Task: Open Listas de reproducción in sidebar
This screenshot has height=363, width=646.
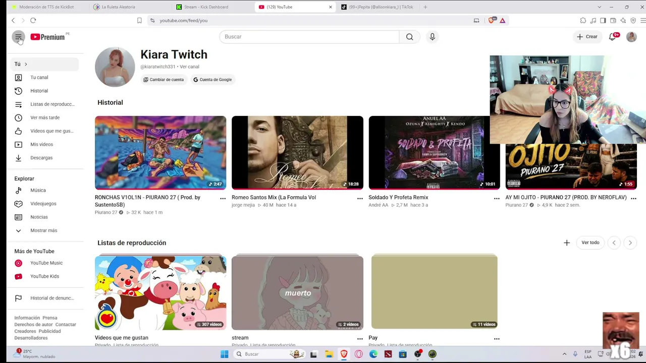Action: [x=44, y=104]
